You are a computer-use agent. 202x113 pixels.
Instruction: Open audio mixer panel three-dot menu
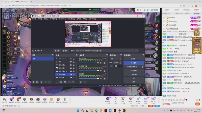point(85,82)
